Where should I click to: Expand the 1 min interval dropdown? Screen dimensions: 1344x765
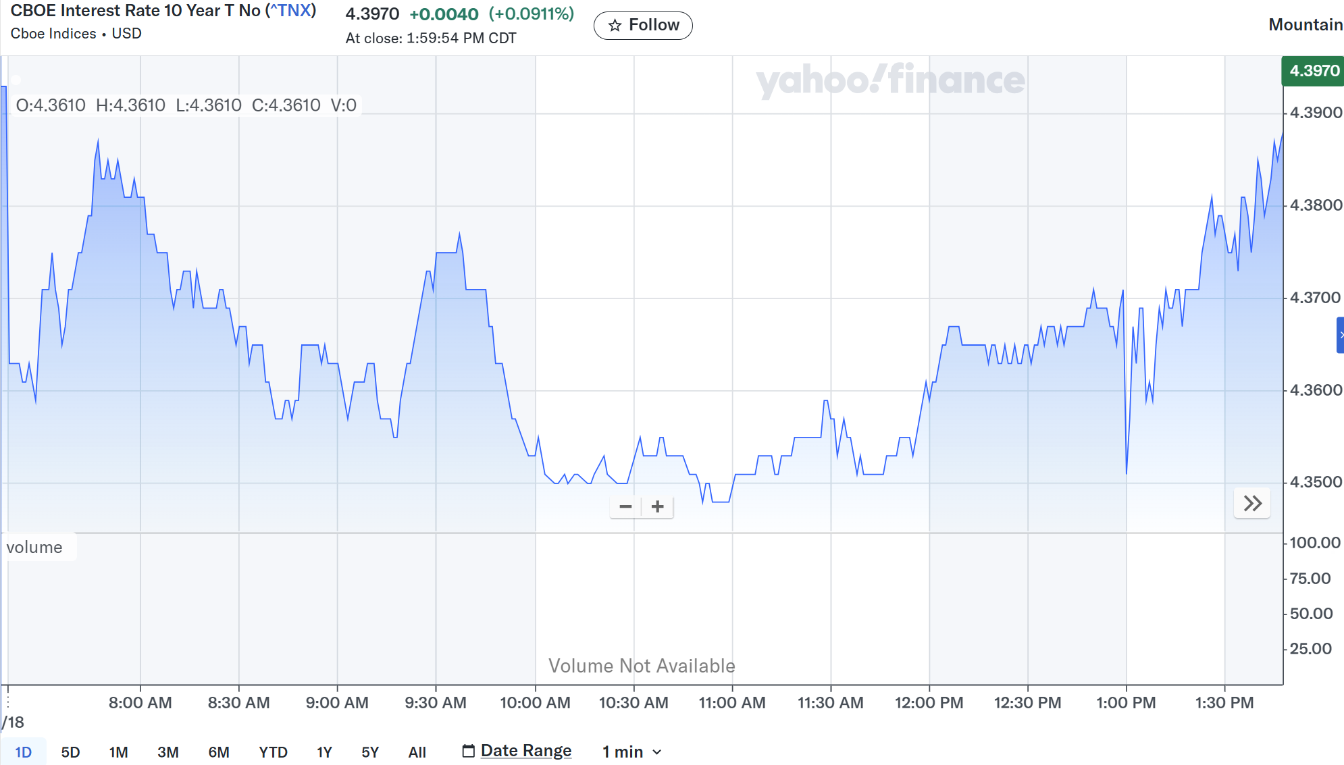pyautogui.click(x=631, y=751)
